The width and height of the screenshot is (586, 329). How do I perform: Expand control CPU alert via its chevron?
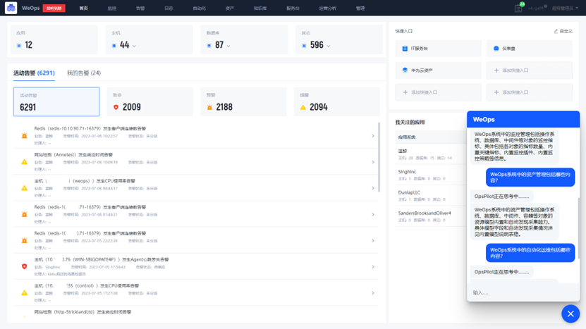[x=372, y=293]
